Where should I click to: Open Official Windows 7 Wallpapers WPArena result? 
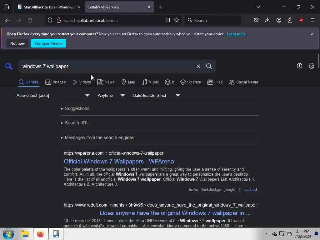pyautogui.click(x=119, y=162)
